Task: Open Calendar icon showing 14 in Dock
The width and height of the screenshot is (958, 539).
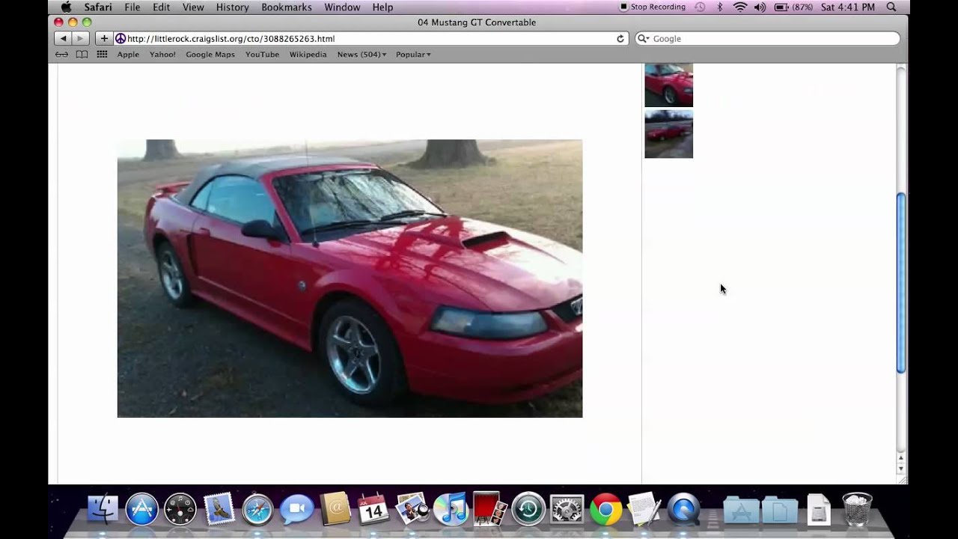Action: [x=373, y=510]
